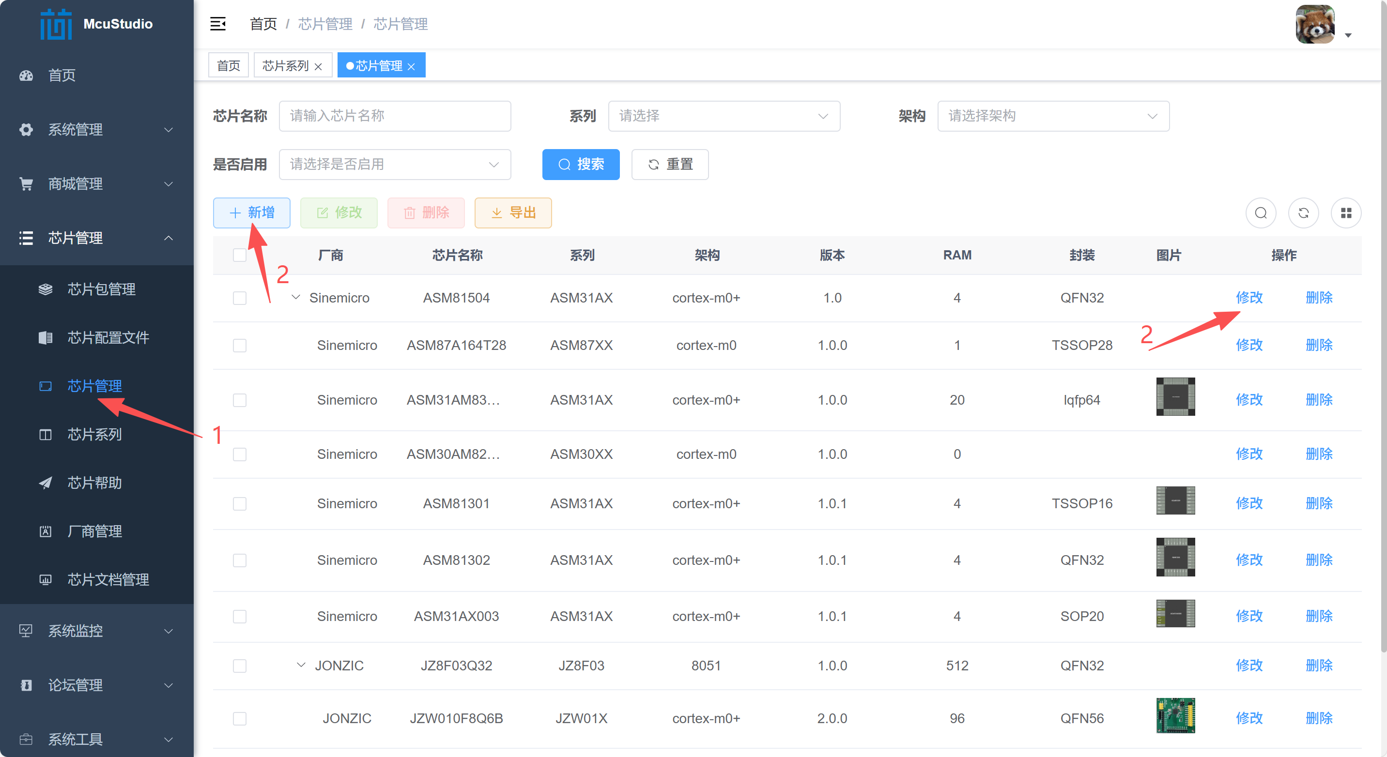Open 厂商管理 in the sidebar
This screenshot has width=1387, height=757.
point(94,531)
